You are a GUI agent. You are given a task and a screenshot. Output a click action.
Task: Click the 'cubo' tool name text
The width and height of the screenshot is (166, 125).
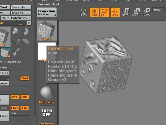[53, 53]
